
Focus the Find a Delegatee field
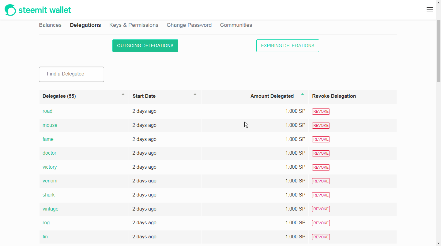pos(71,74)
